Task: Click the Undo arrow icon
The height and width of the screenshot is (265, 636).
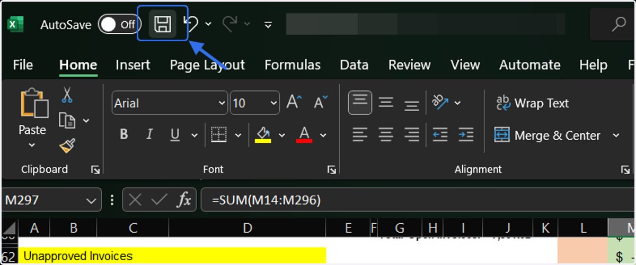Action: click(190, 24)
